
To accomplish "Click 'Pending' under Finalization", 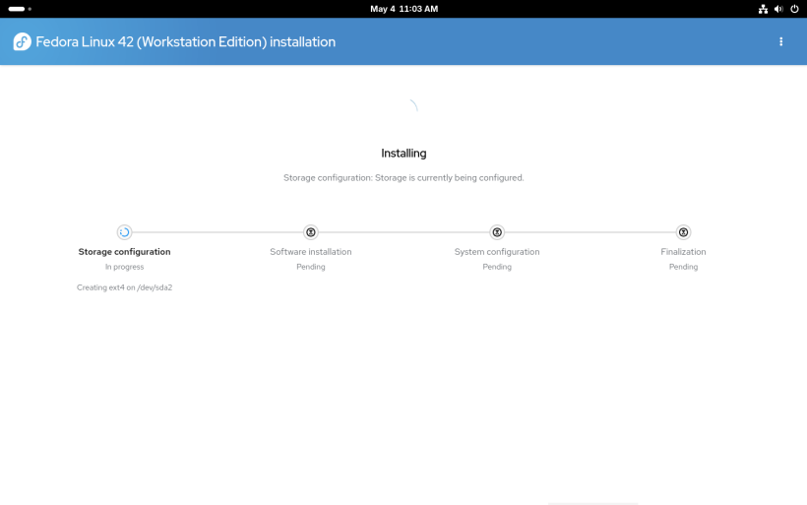I will (x=683, y=267).
